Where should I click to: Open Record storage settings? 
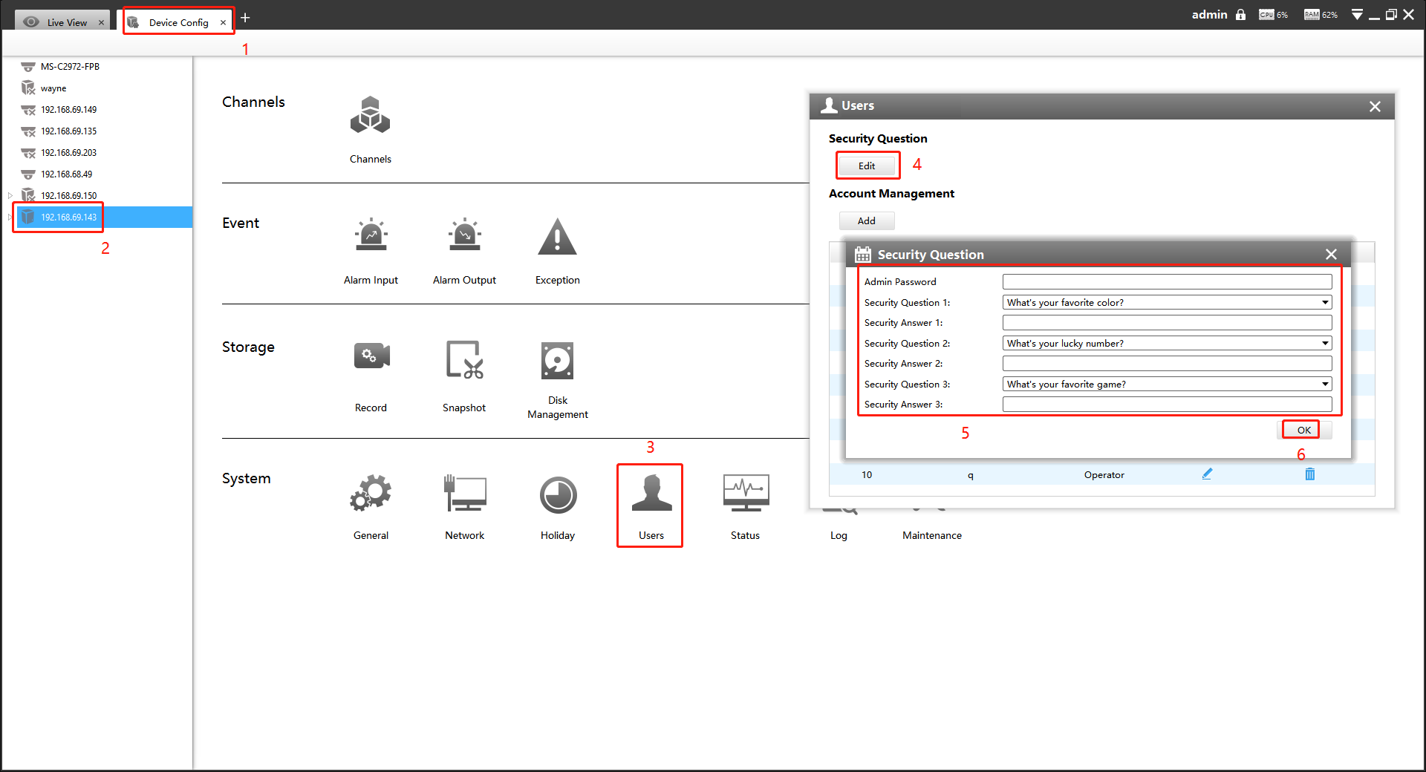point(371,356)
